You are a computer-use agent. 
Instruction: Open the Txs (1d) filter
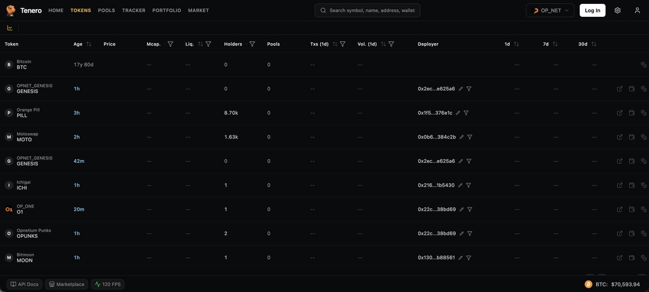pyautogui.click(x=342, y=44)
